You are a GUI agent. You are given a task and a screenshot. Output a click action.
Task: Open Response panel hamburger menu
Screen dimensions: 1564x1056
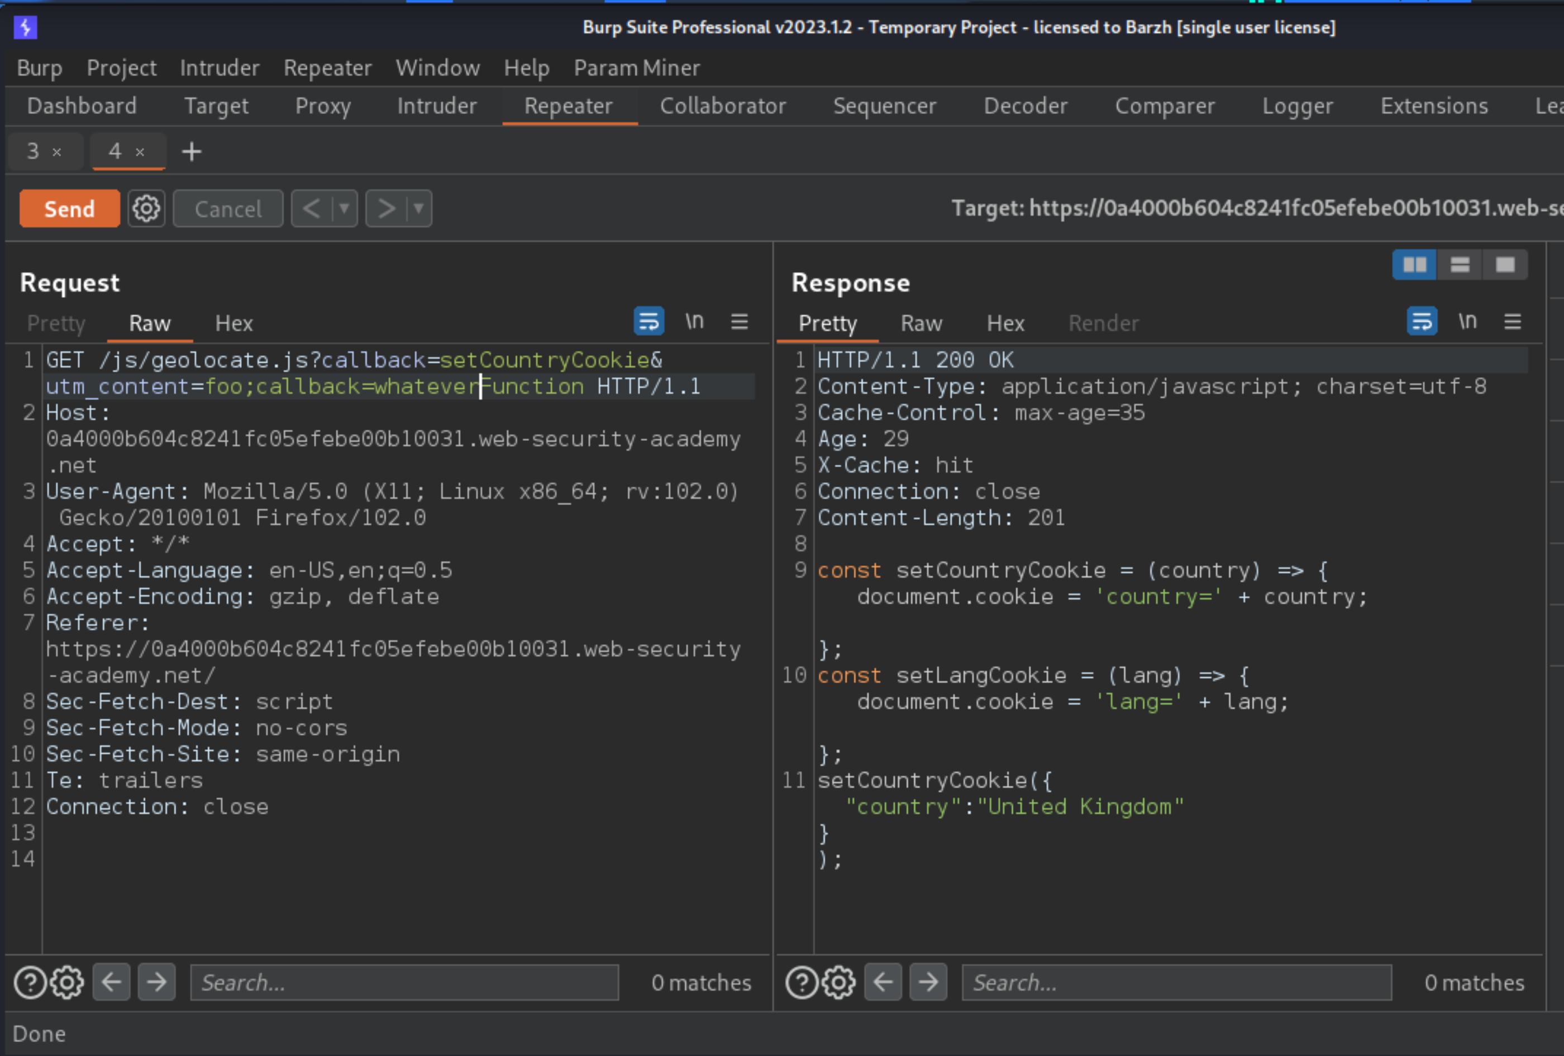point(1513,321)
